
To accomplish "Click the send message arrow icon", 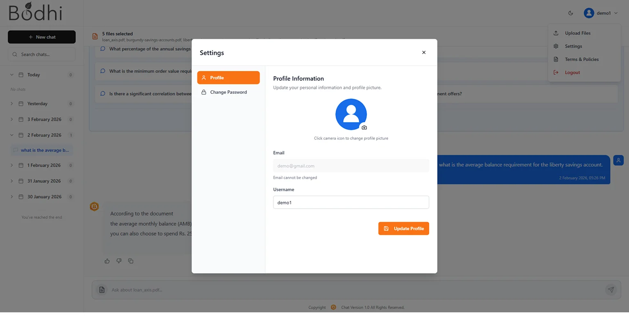I will [x=611, y=290].
